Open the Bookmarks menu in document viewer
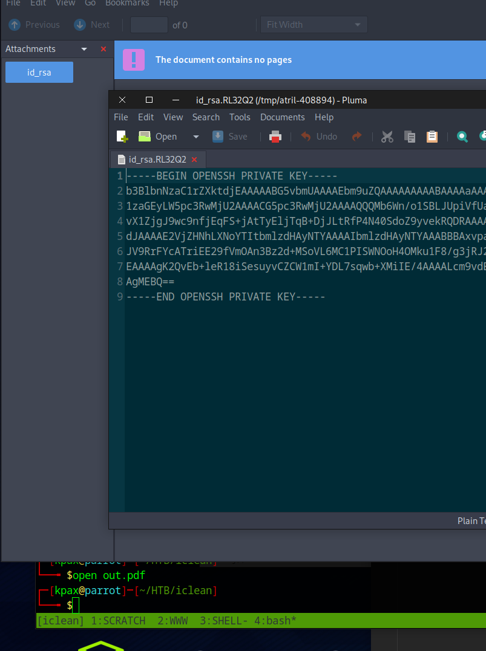 [x=126, y=4]
